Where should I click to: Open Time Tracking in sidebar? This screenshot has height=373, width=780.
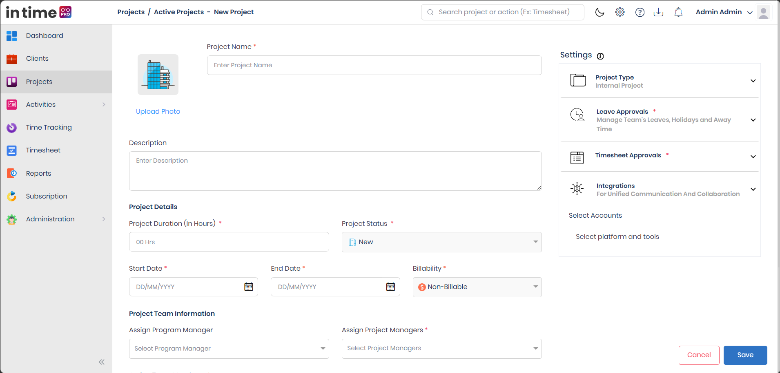[x=56, y=128]
